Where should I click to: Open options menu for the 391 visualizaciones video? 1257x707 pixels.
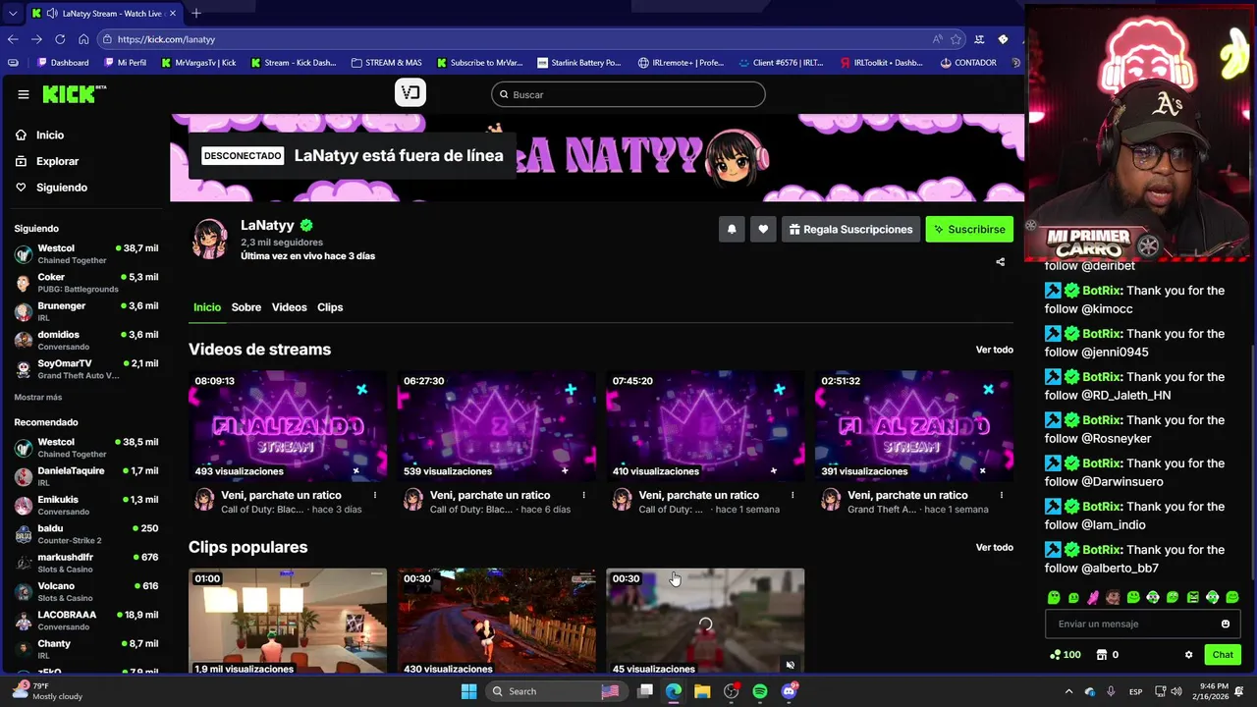point(1002,495)
